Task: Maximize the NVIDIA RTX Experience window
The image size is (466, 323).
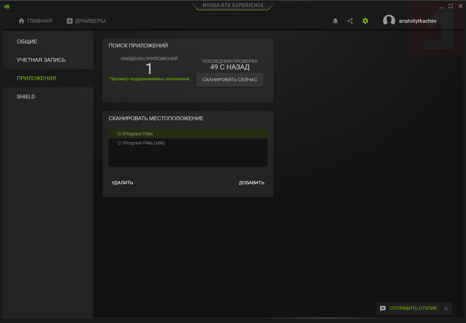Action: point(451,6)
